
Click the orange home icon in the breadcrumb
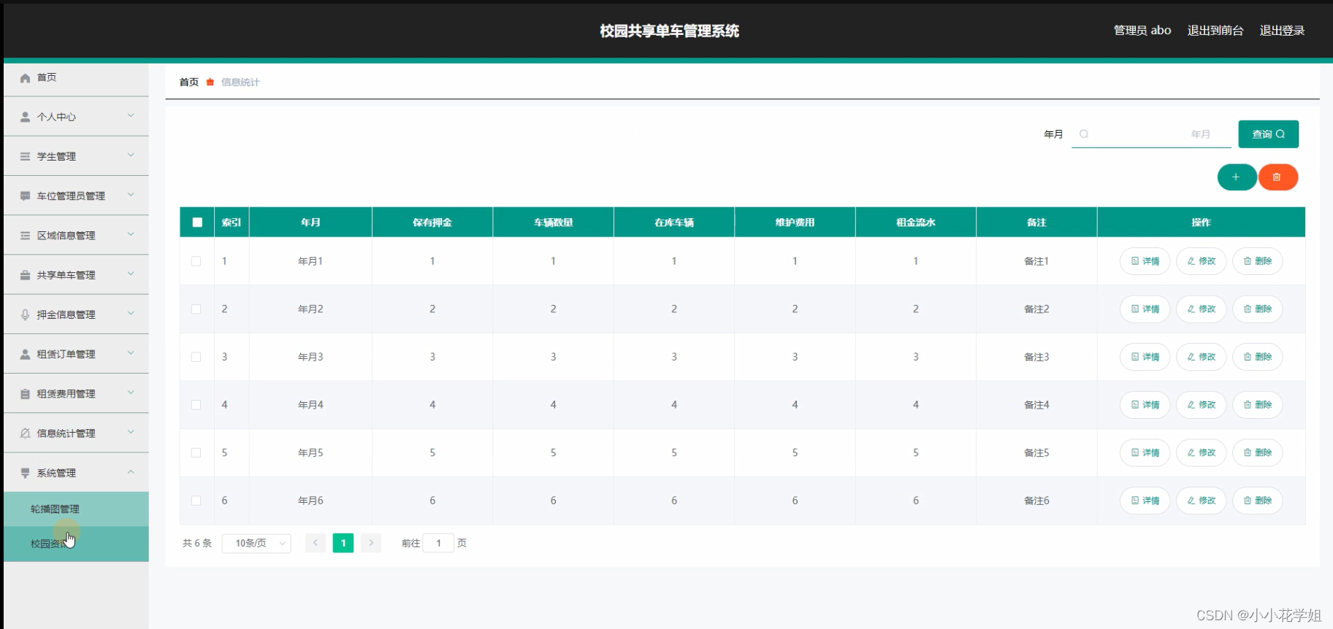coord(210,82)
